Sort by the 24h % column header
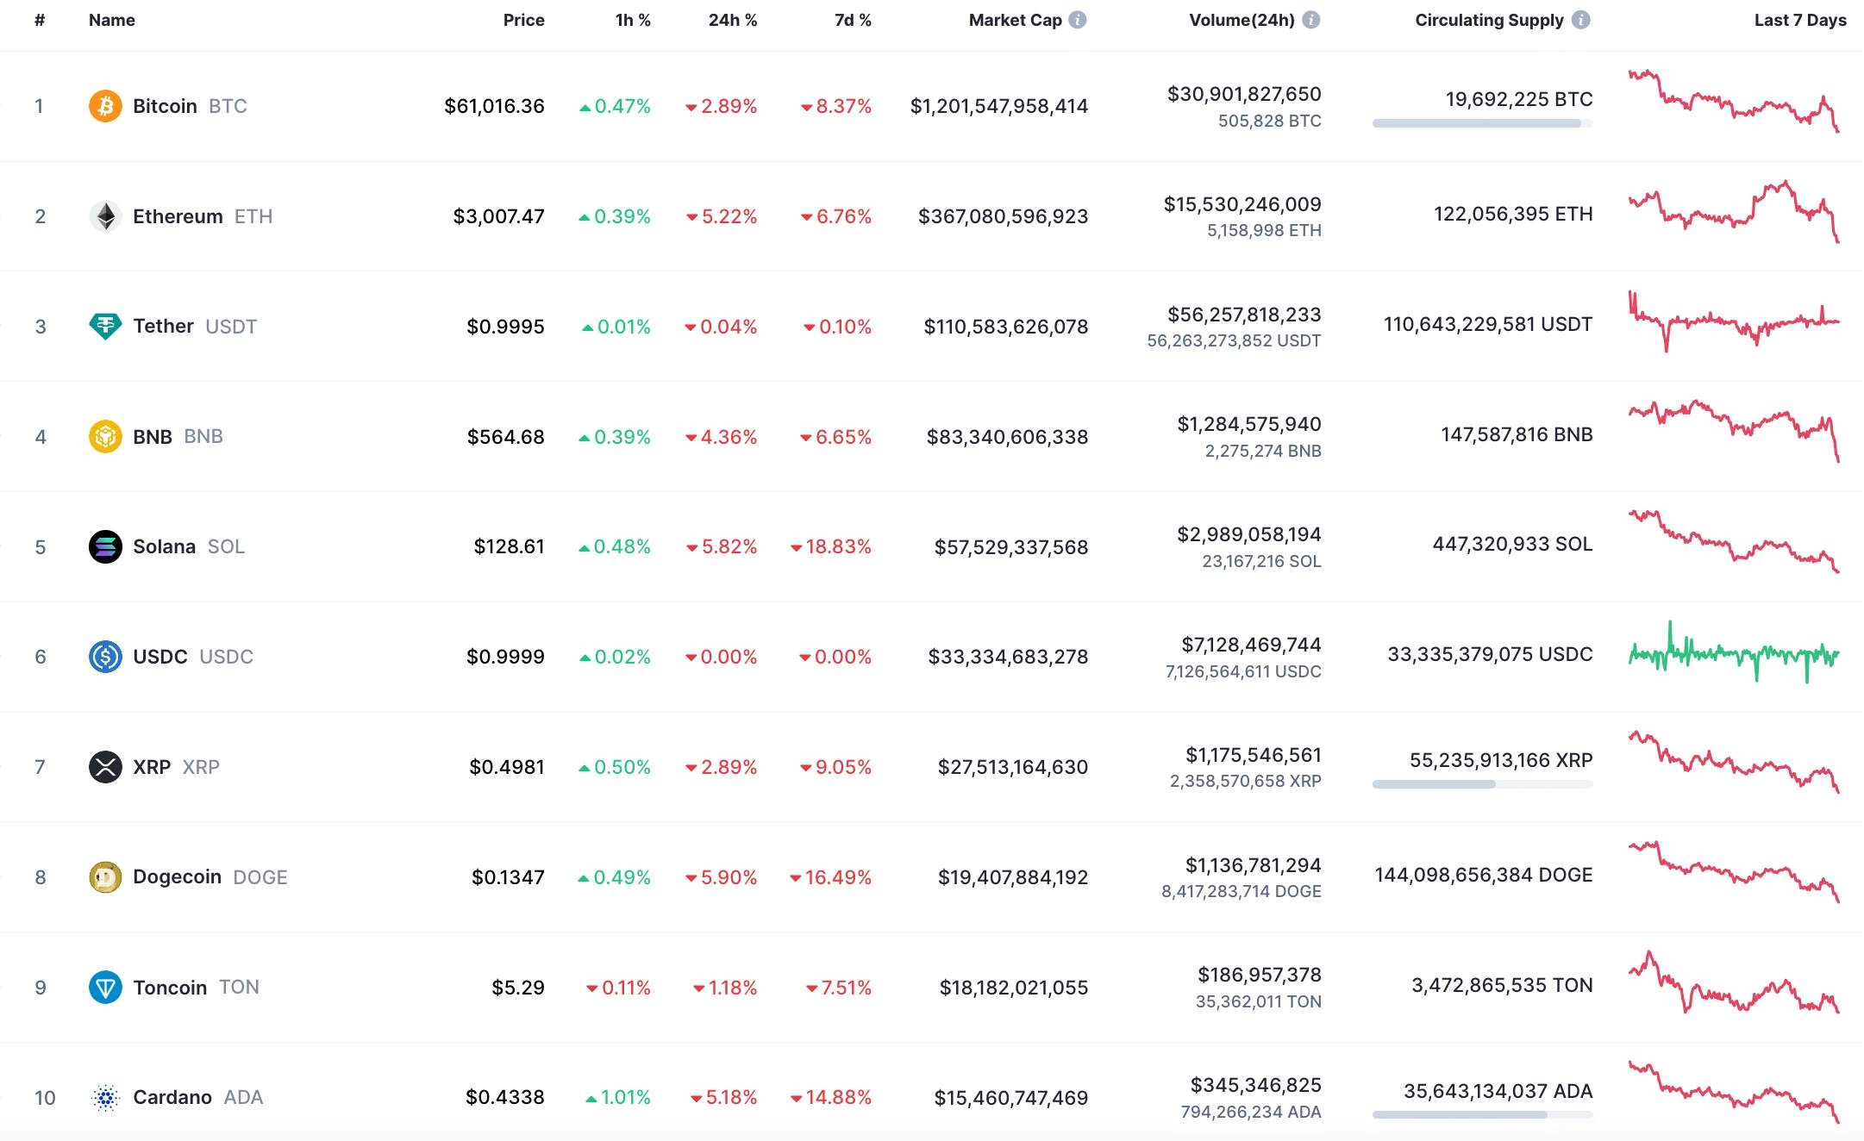Viewport: 1864px width, 1141px height. 732,20
